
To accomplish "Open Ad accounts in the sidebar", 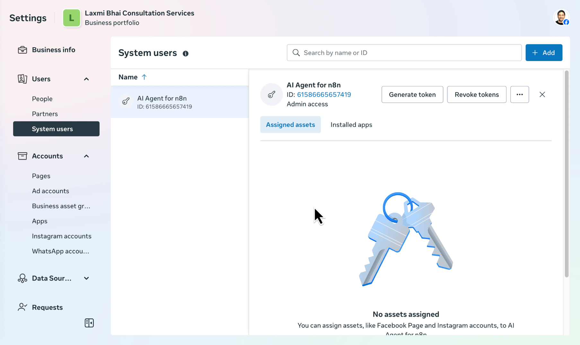I will 50,191.
